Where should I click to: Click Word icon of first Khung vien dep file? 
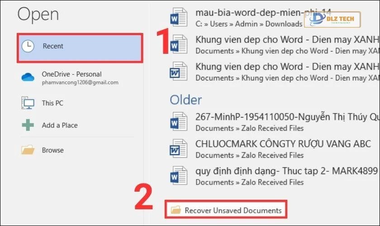pos(179,44)
